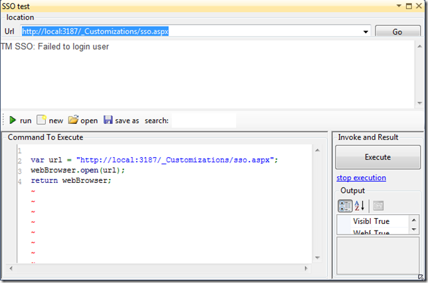Click the open label in toolbar
The width and height of the screenshot is (428, 283).
coord(89,121)
